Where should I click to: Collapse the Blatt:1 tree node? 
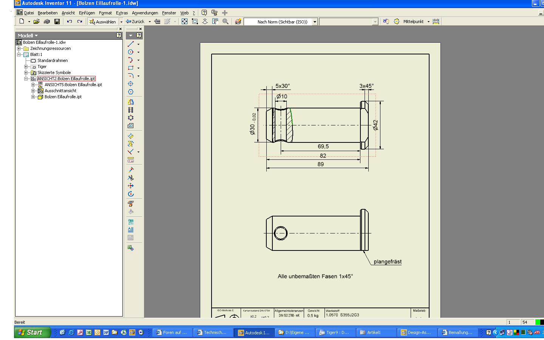tap(18, 54)
